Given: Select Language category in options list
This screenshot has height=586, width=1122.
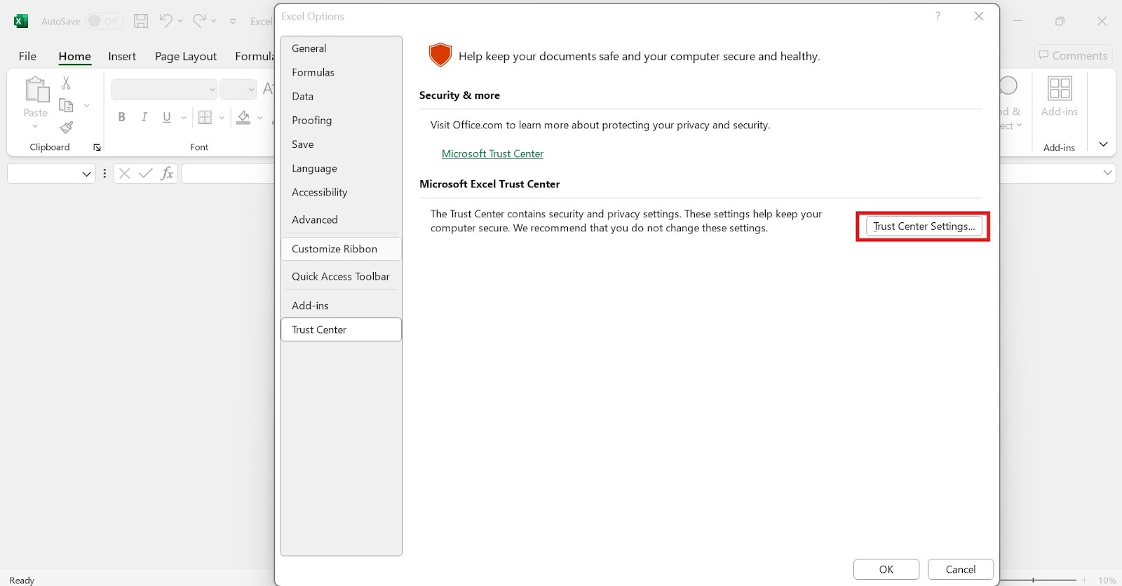Looking at the screenshot, I should pyautogui.click(x=341, y=168).
